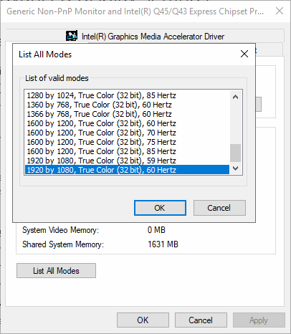
Task: Click the Intel(R) Graphics Media Accelerator Driver tab
Action: tap(145, 37)
